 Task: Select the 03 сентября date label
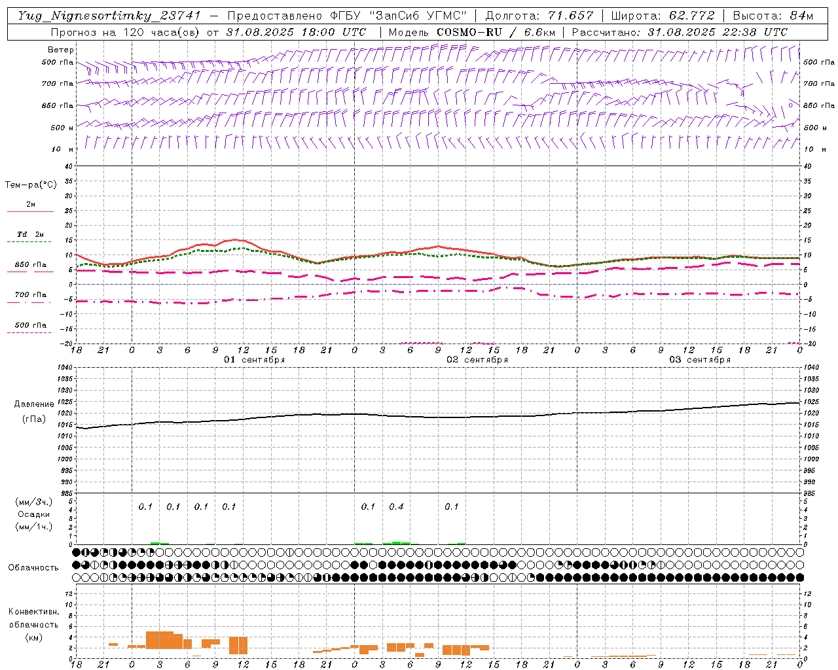700,360
